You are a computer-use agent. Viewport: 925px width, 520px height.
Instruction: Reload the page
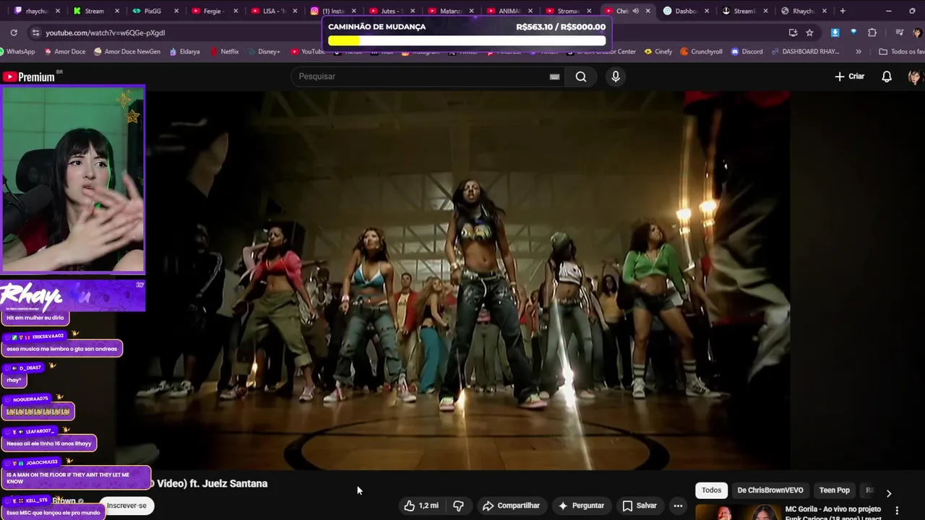point(14,32)
